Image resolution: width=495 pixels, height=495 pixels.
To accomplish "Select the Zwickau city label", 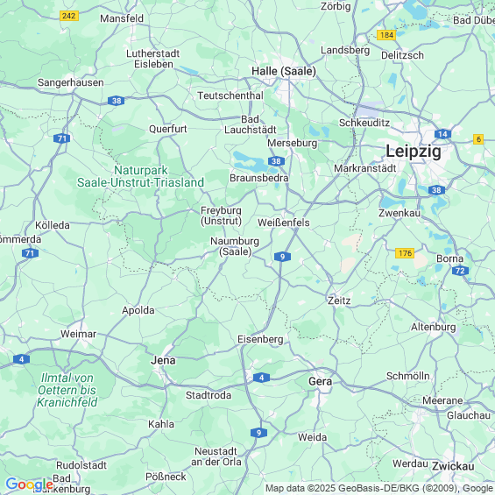I will tap(453, 466).
